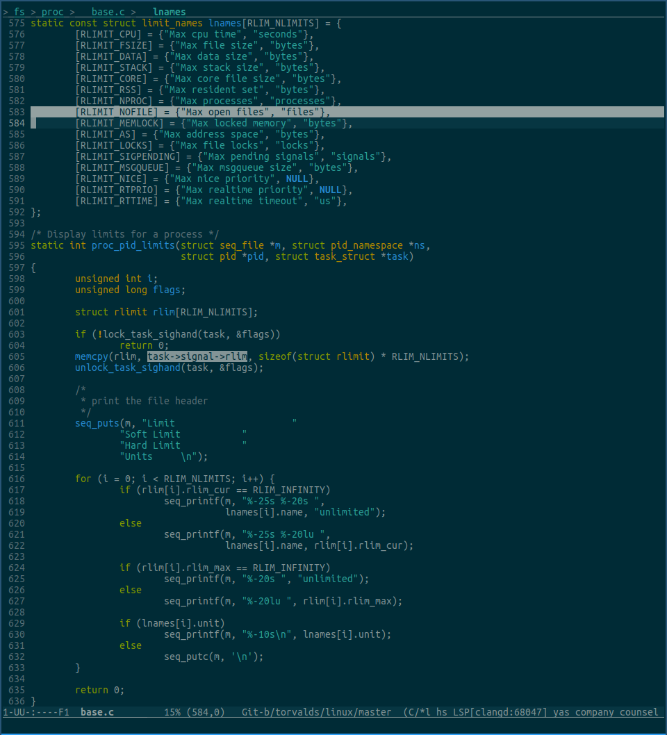Click on the proc_pid_limits function name
The width and height of the screenshot is (667, 735).
[133, 245]
